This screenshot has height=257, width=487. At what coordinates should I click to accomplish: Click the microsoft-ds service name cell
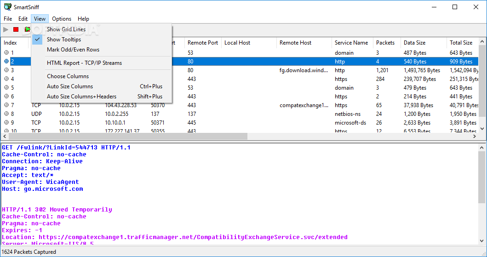pos(350,123)
